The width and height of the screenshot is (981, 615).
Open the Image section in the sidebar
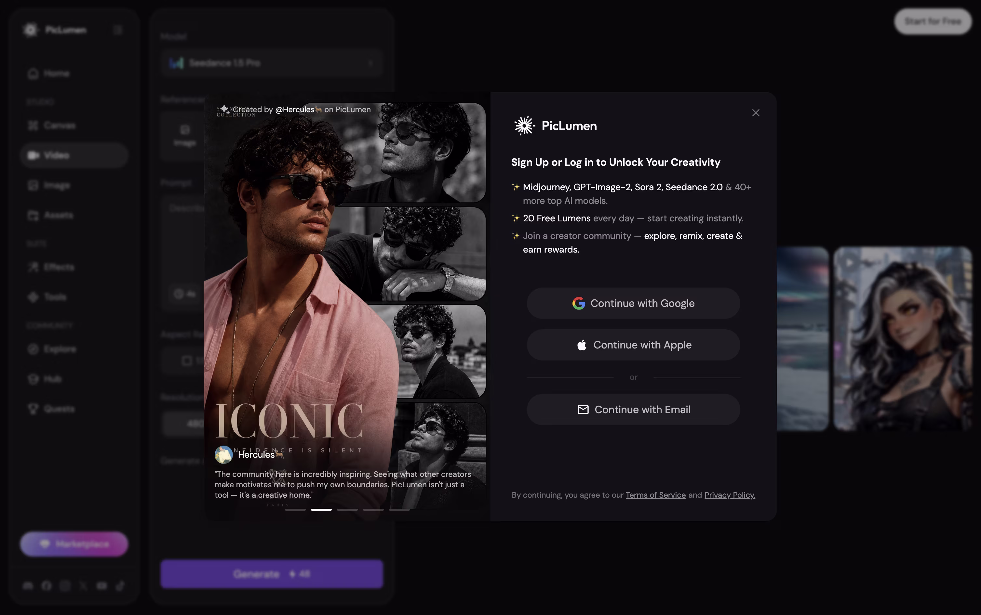(x=74, y=186)
